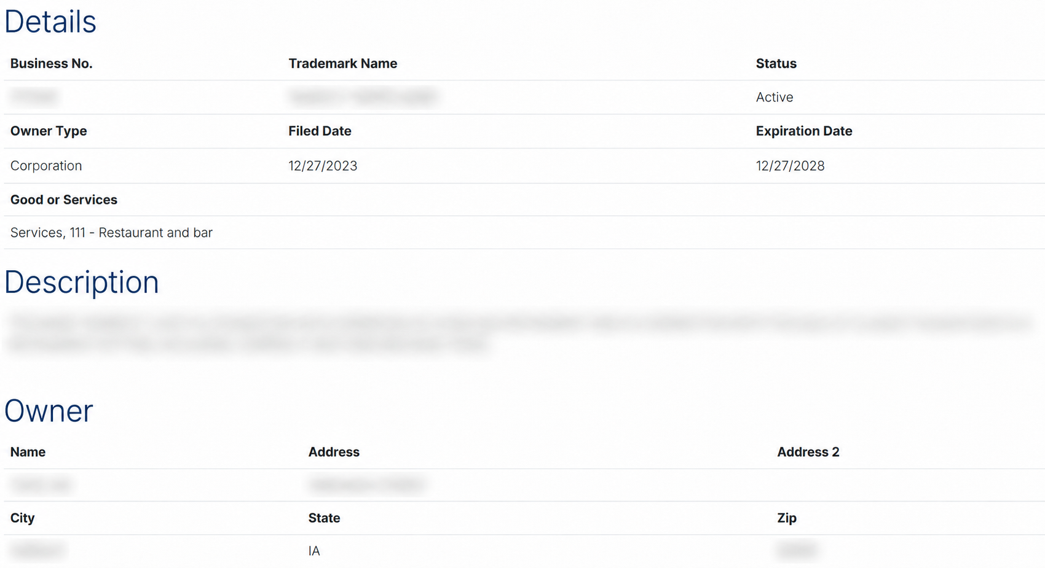Click the Details section heading
Image resolution: width=1045 pixels, height=568 pixels.
50,22
